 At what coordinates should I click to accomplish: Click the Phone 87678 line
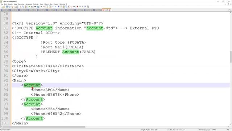pos(55,95)
